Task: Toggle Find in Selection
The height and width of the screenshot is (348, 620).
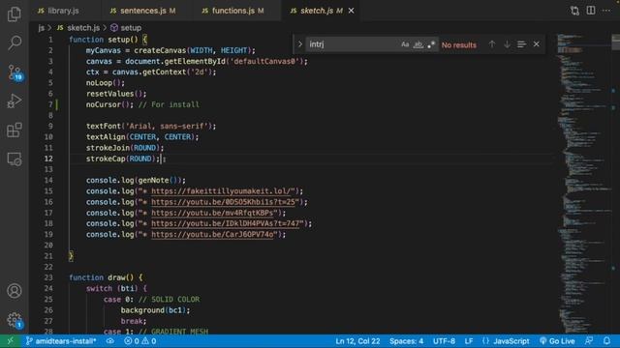Action: pos(521,44)
